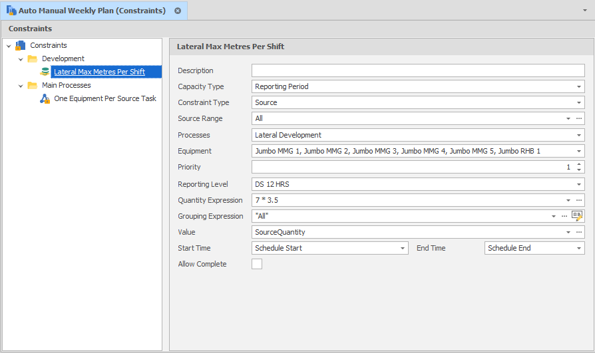
Task: Expand the Reporting Level dropdown
Action: [579, 184]
